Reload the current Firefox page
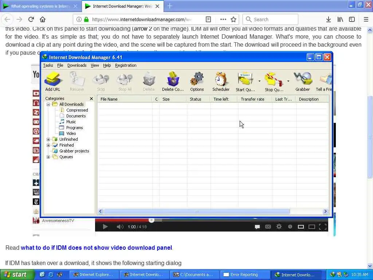Screen dimensions: 373x280 [31, 20]
